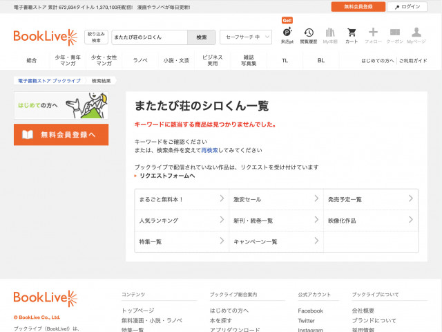442x332 pixels.
Task: Click the はじめての方へ banner image
Action: click(x=61, y=105)
